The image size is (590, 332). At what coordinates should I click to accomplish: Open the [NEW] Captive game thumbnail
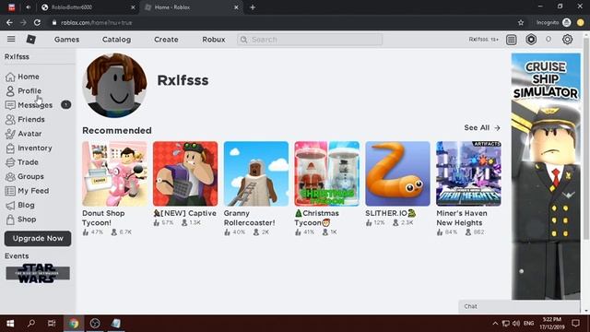tap(185, 173)
